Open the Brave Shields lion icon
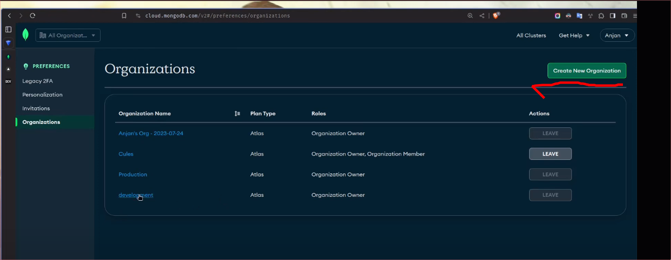 coord(496,16)
